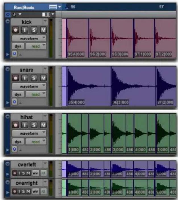Image resolution: width=178 pixels, height=200 pixels.
Task: Click the Bars|Beats ruler view icon
Action: [53, 7]
